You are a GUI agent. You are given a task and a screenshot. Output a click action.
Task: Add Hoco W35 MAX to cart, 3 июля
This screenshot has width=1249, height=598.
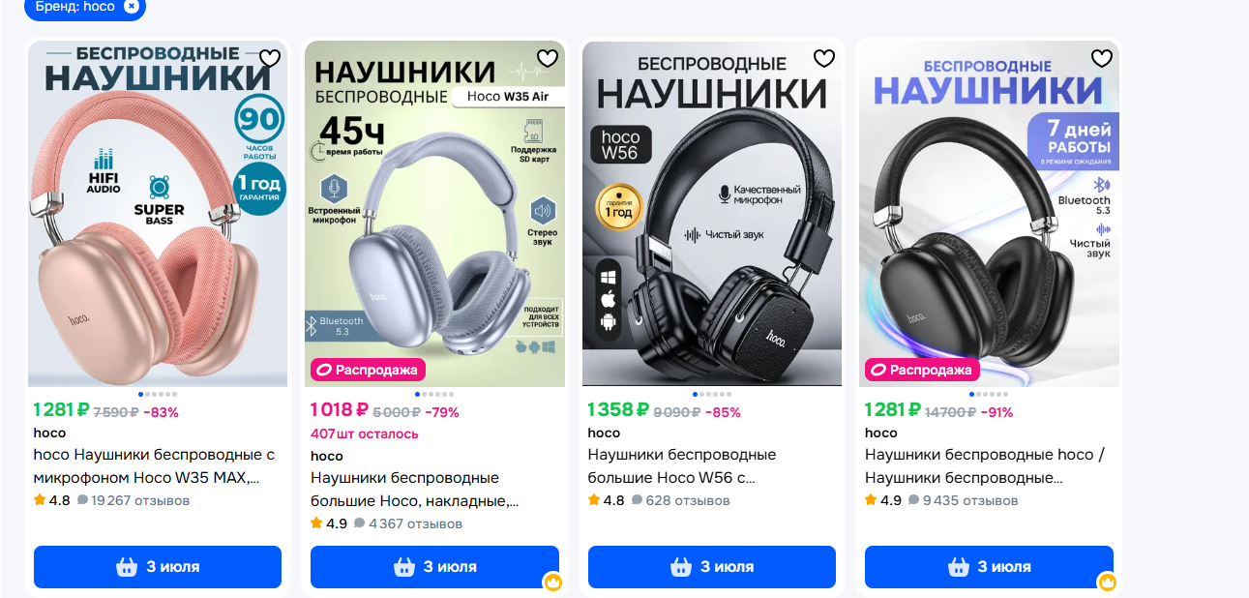pyautogui.click(x=158, y=567)
